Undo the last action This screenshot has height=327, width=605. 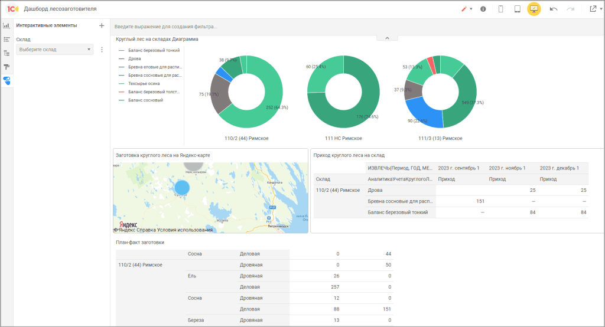(554, 9)
